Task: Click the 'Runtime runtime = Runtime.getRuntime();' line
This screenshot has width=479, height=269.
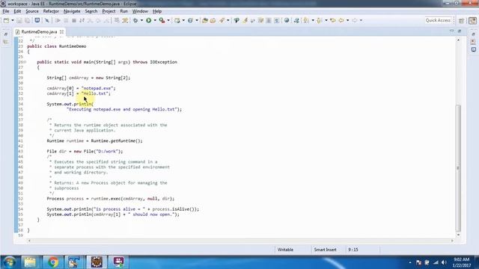Action: (x=95, y=141)
